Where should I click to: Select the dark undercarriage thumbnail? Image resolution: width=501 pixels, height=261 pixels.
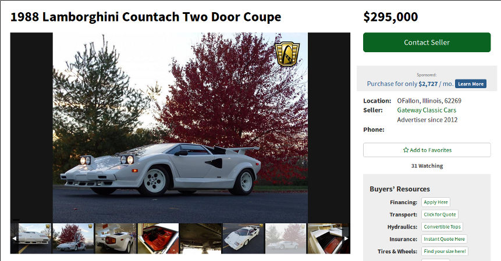pos(200,238)
